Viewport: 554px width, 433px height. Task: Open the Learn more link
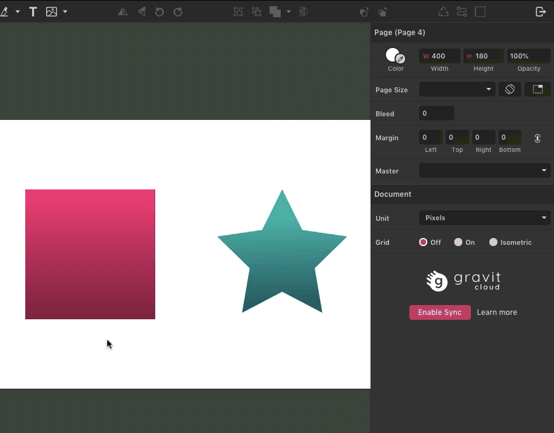(x=497, y=312)
